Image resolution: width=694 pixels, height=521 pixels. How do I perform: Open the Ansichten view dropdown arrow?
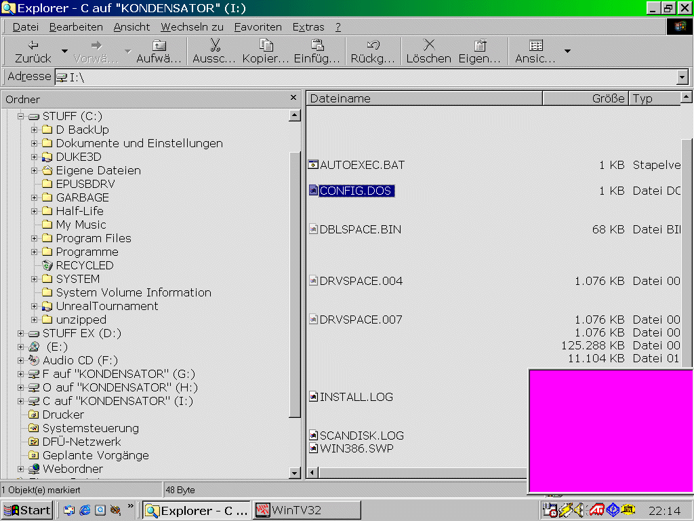click(567, 51)
